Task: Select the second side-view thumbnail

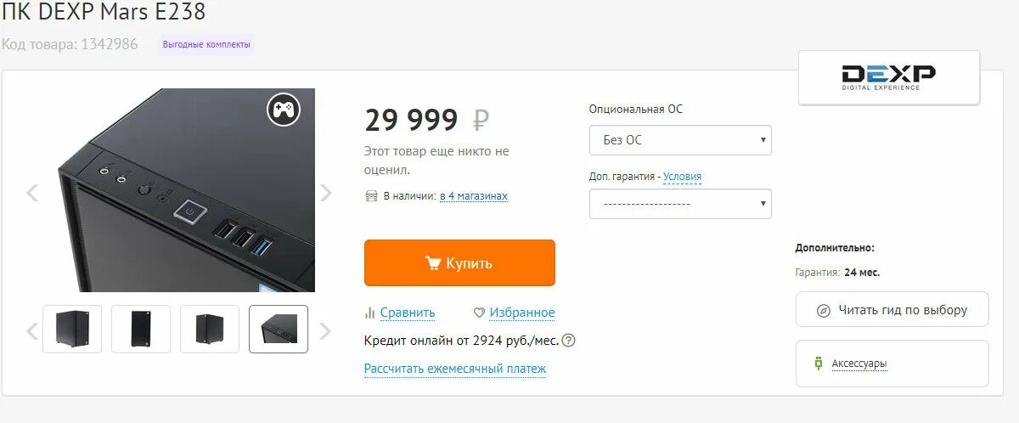Action: (x=141, y=329)
